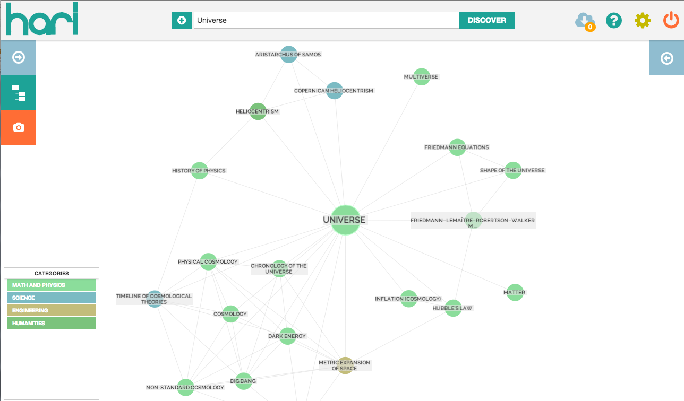Screen dimensions: 684x401
Task: Click the Multiverse node
Action: coord(421,76)
